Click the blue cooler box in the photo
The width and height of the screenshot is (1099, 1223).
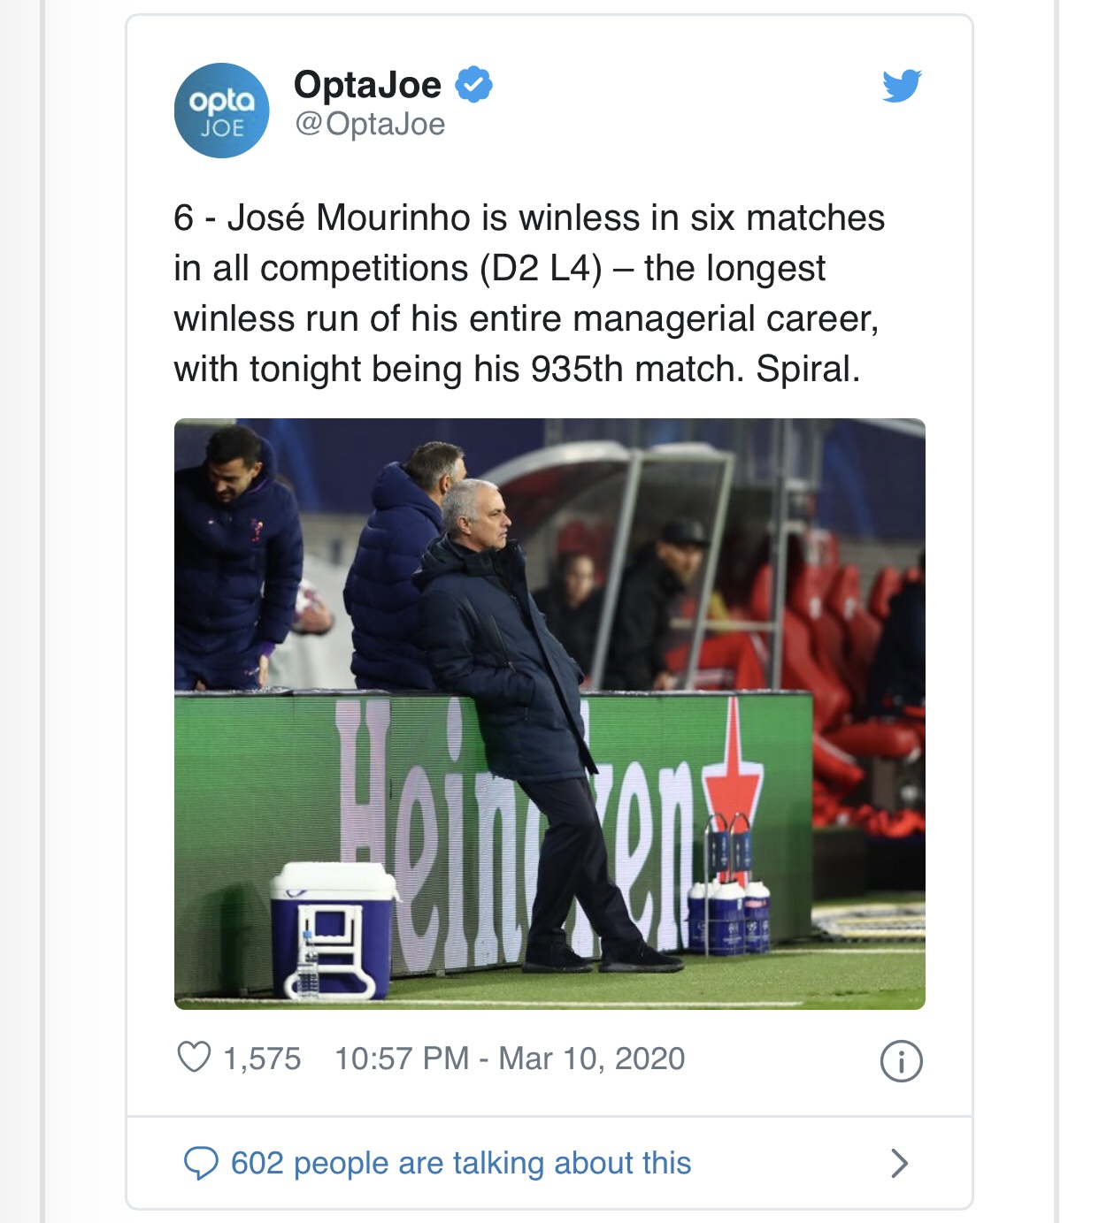pos(332,929)
